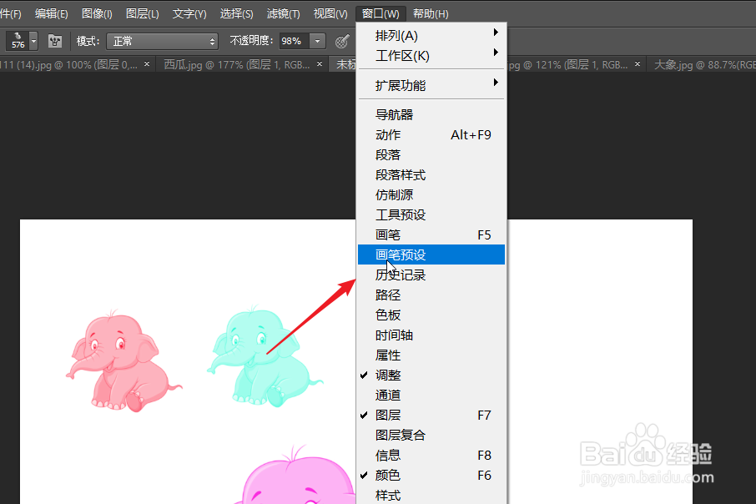Uncheck the 颜色 F6 panel entry
756x504 pixels.
coord(431,475)
